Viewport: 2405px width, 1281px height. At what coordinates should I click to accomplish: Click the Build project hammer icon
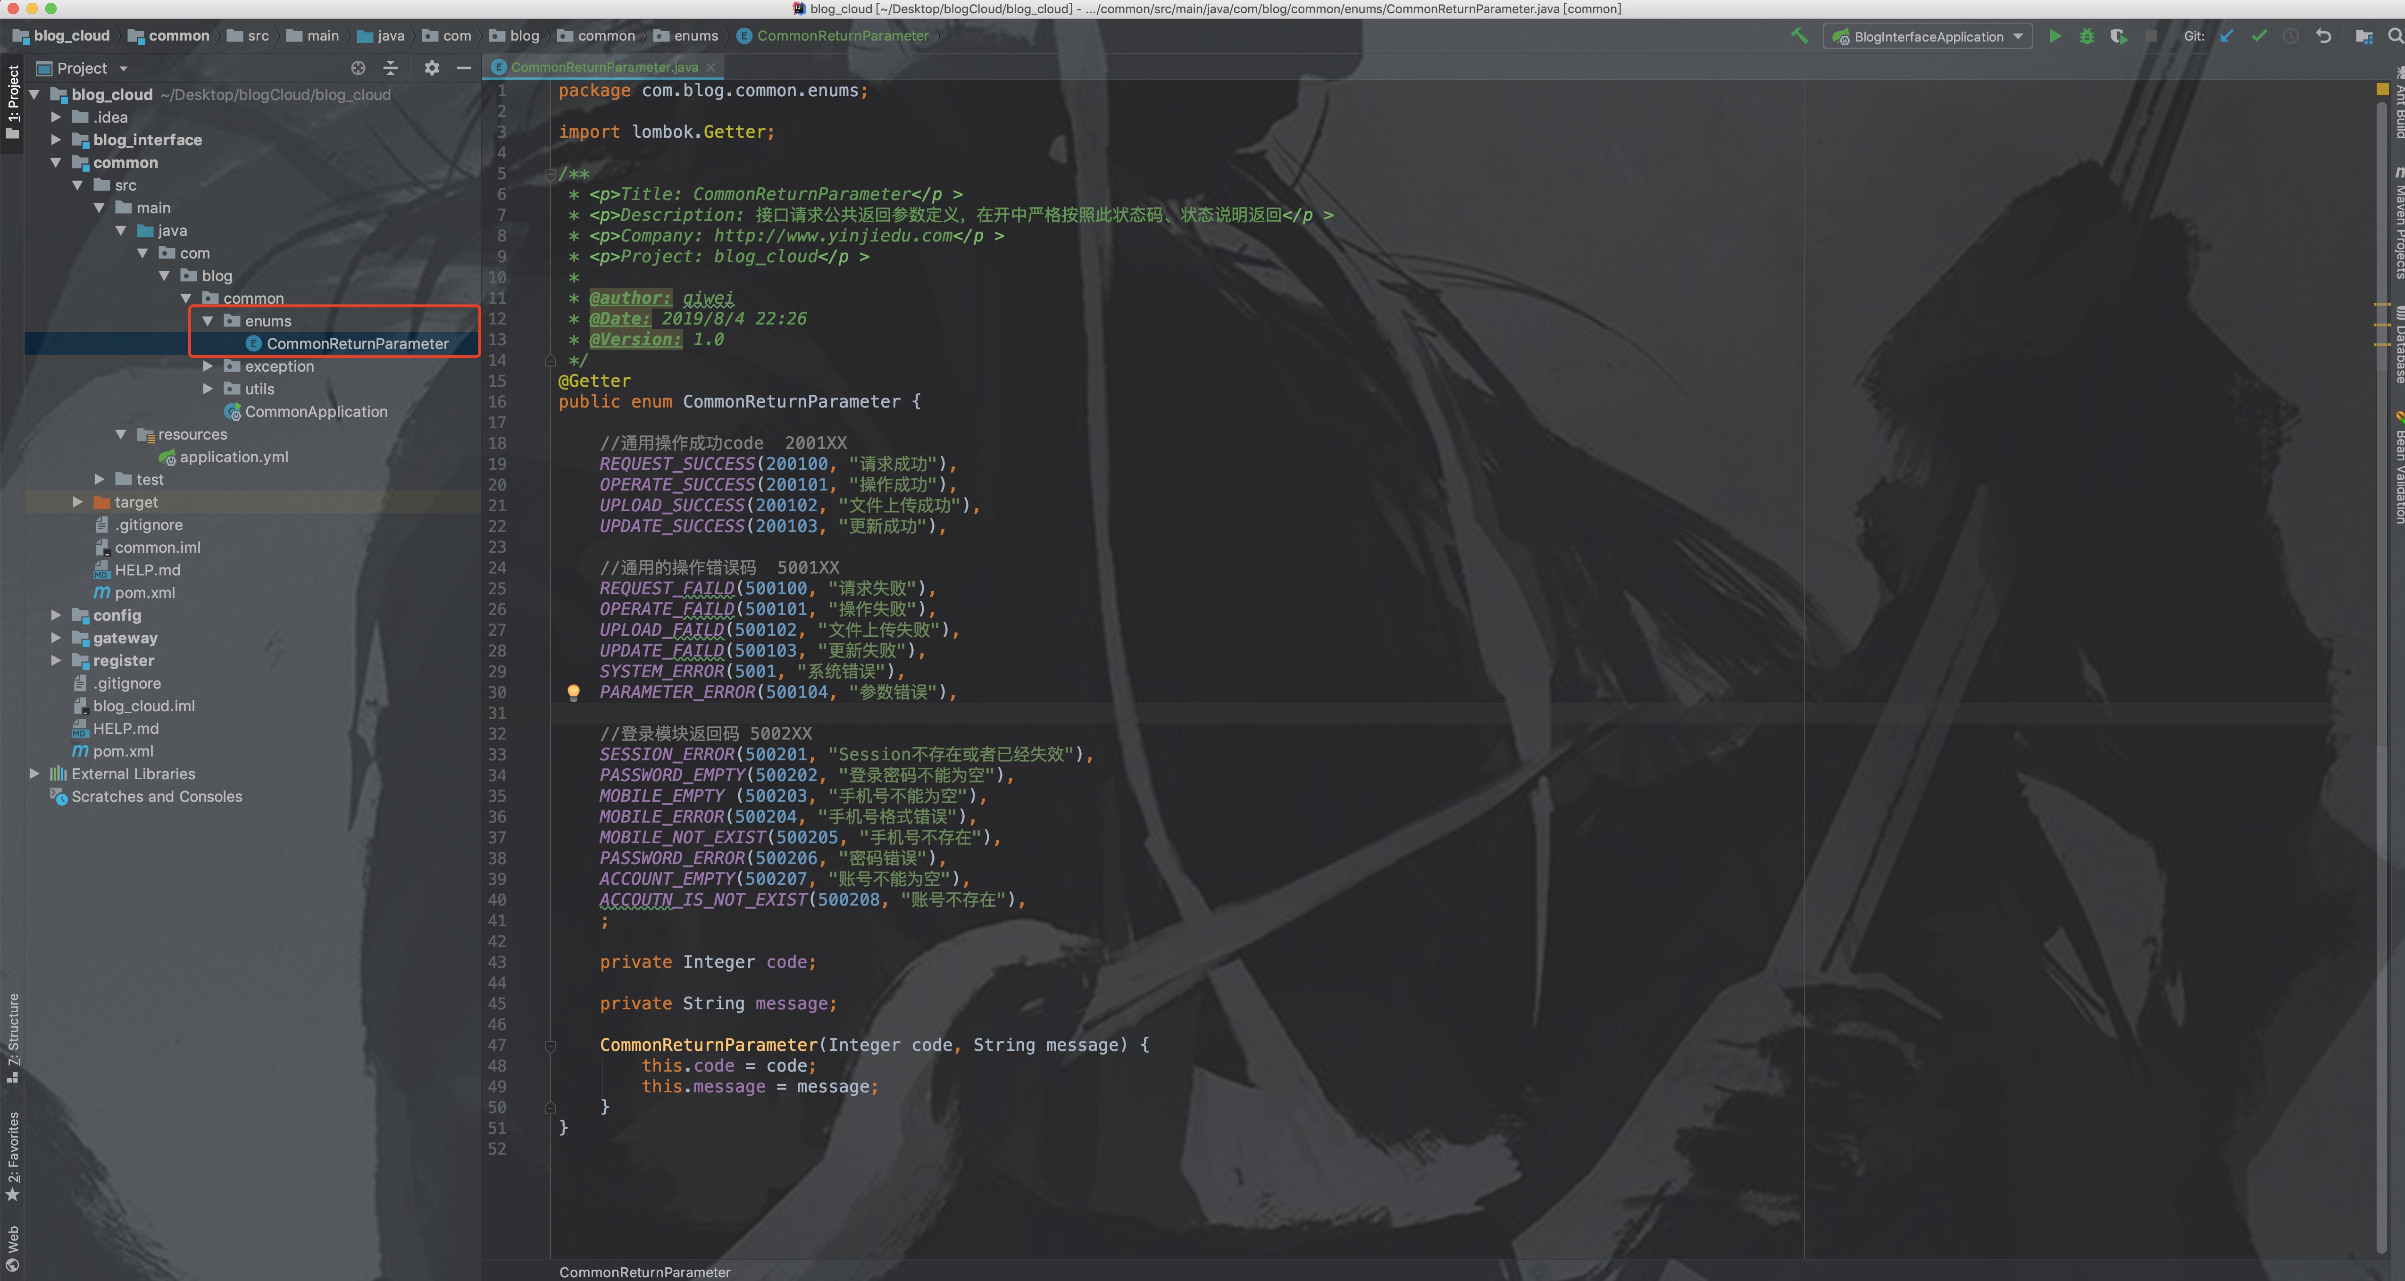coord(1799,36)
